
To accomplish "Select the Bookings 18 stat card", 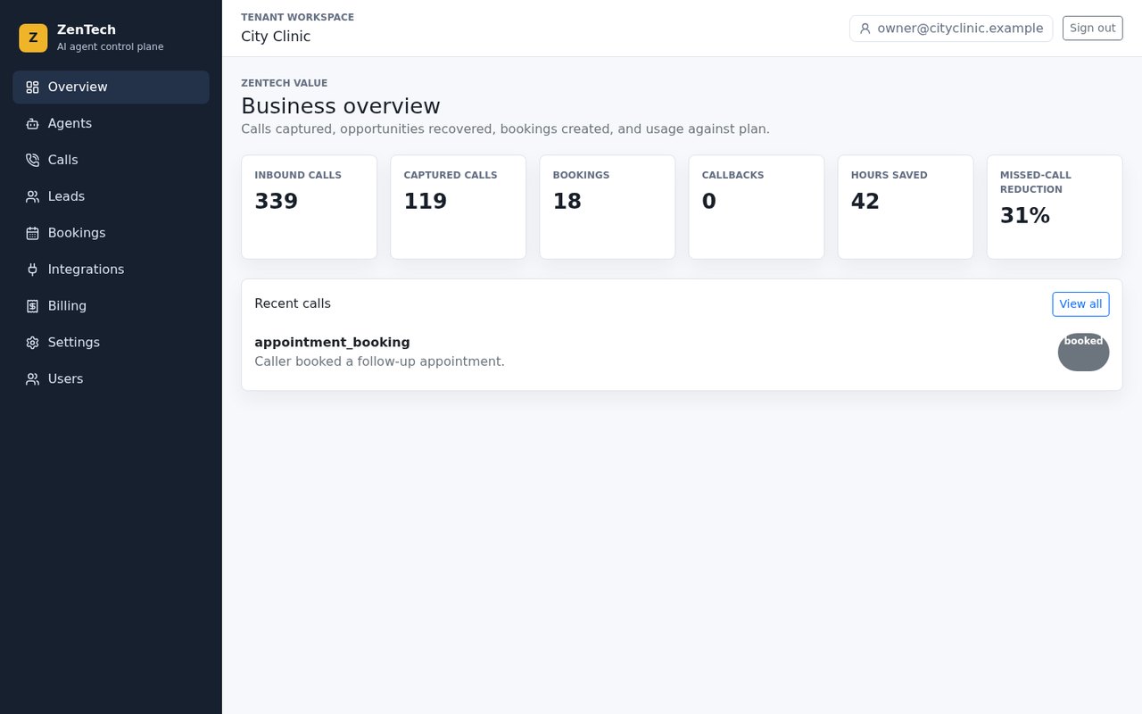I will [607, 207].
